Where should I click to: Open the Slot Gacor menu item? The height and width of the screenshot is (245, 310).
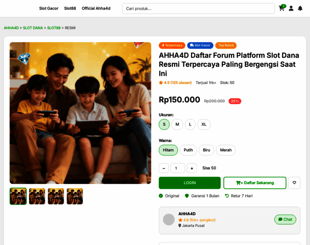click(49, 8)
